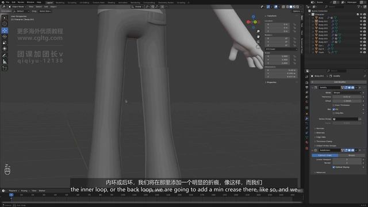Click the green Y axis on navigation gizmo
This screenshot has height=207, width=368.
click(x=255, y=22)
